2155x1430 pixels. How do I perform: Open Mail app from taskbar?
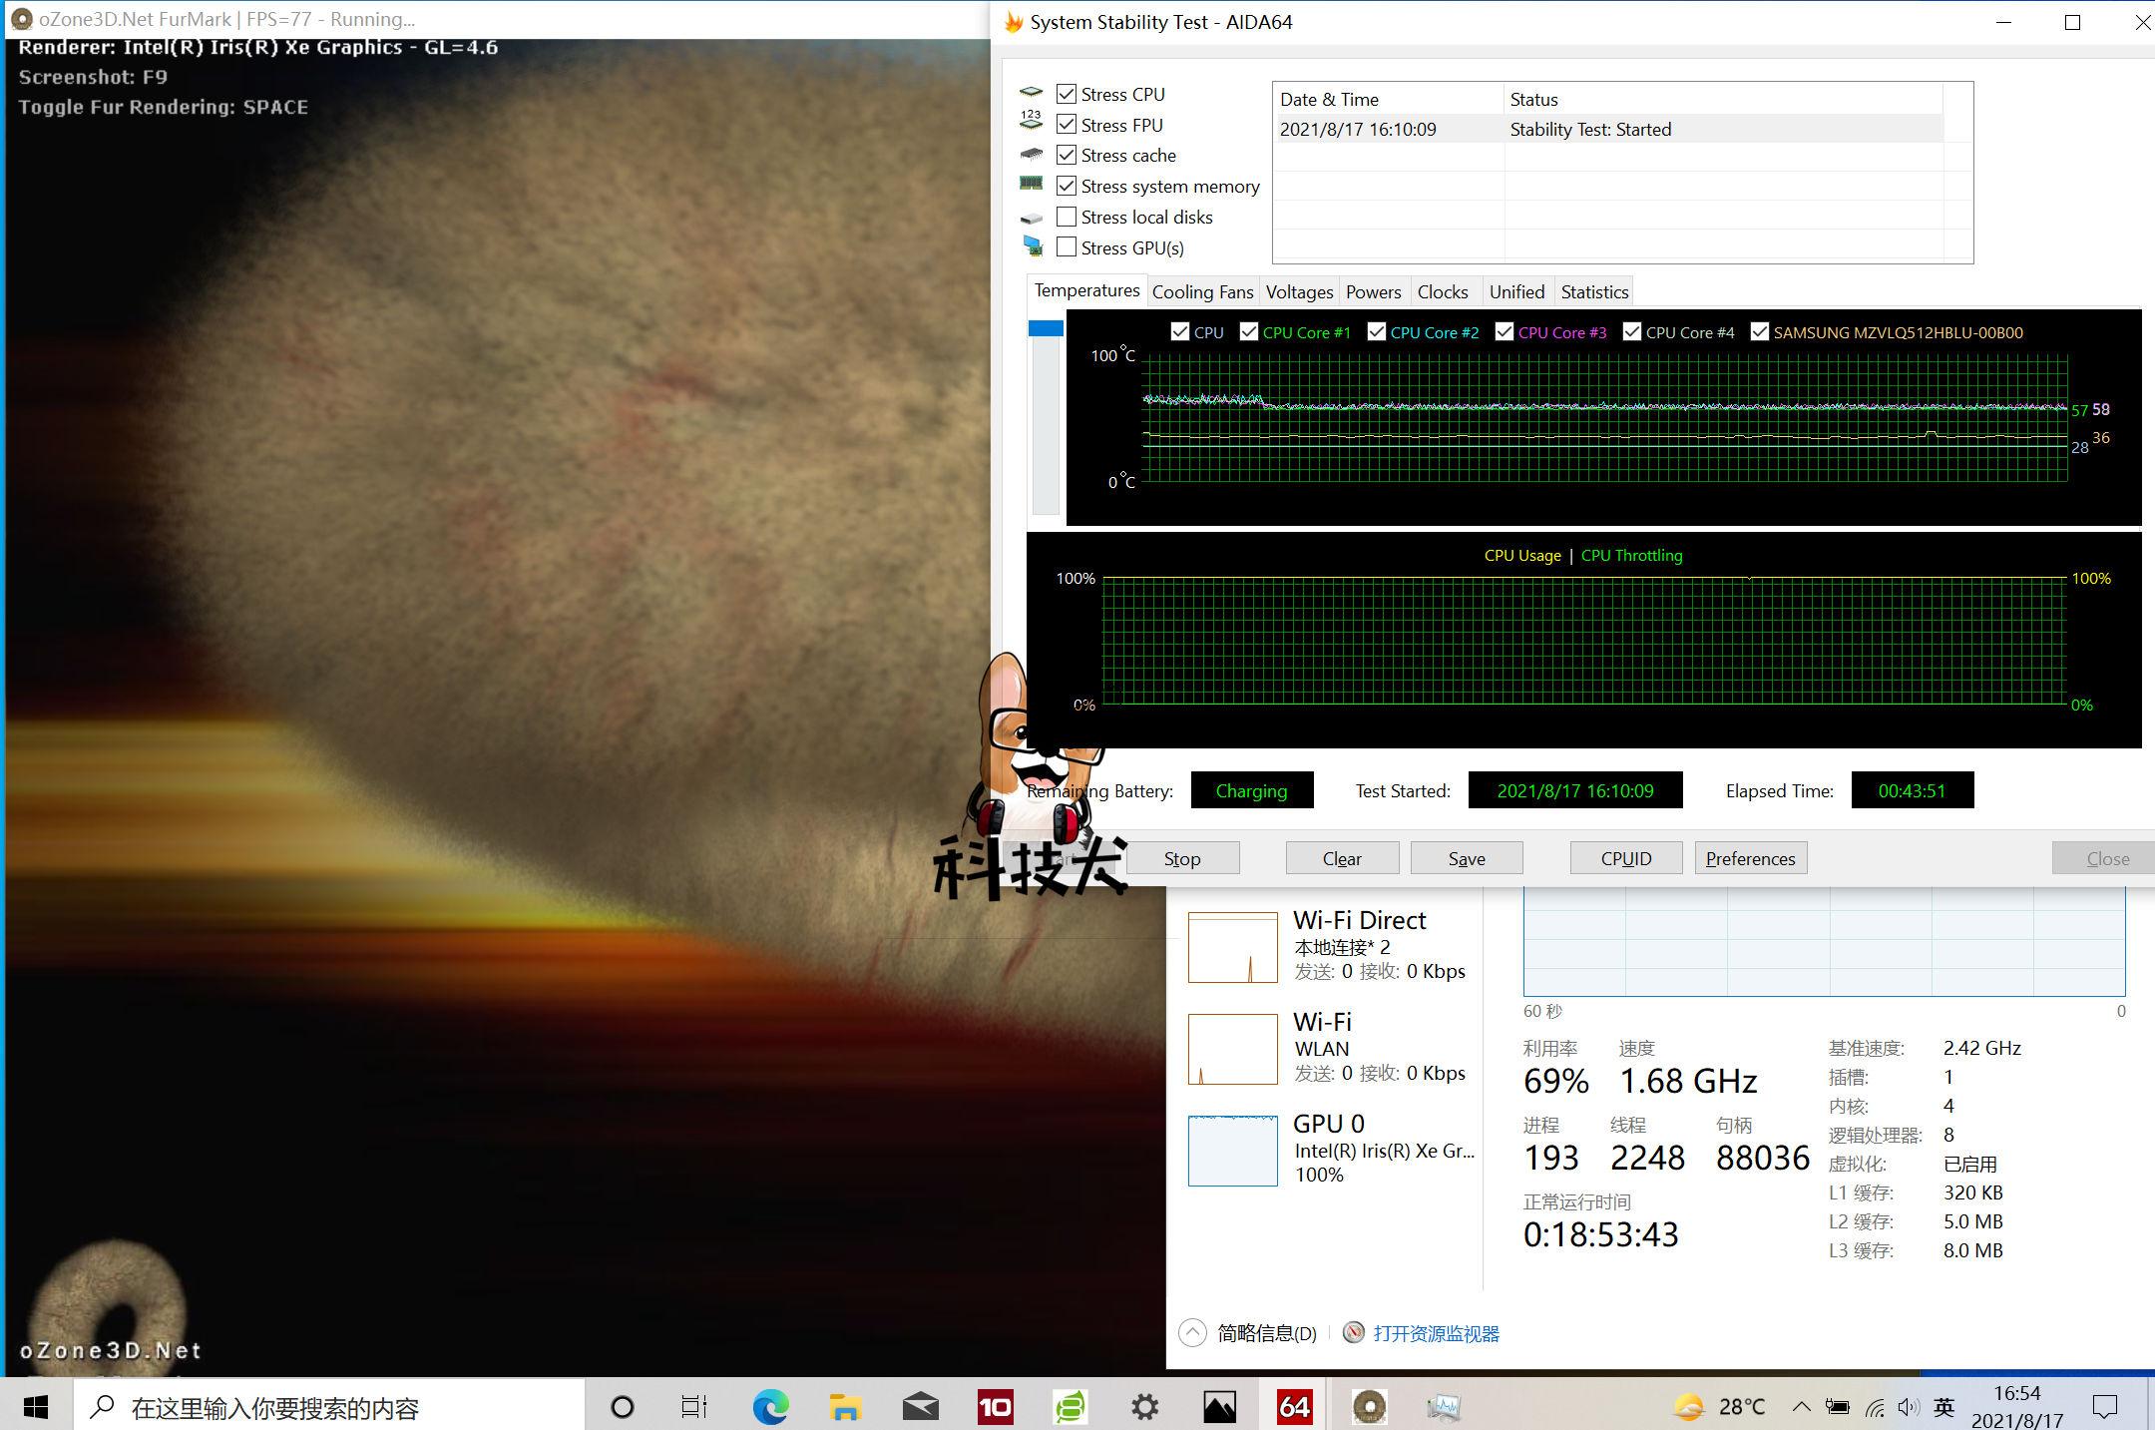[x=920, y=1407]
